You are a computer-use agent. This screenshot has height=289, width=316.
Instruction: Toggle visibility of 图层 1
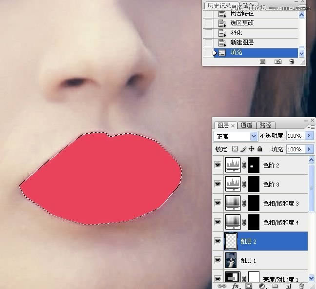(x=217, y=260)
